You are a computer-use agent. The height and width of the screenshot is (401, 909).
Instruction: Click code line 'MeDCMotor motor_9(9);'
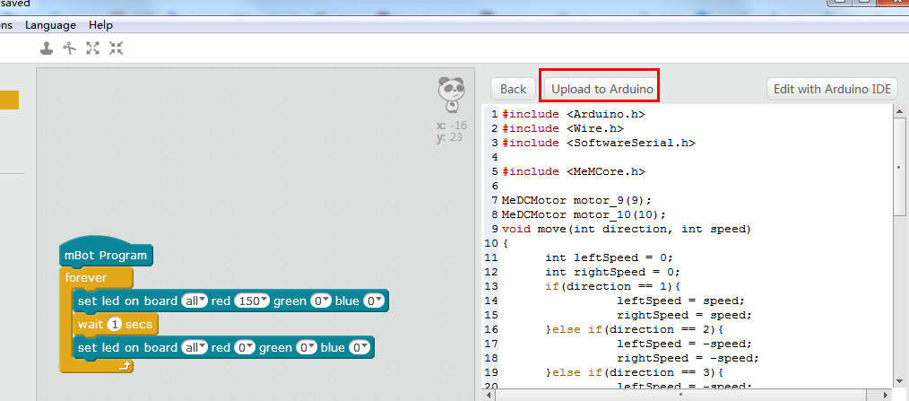(x=576, y=200)
